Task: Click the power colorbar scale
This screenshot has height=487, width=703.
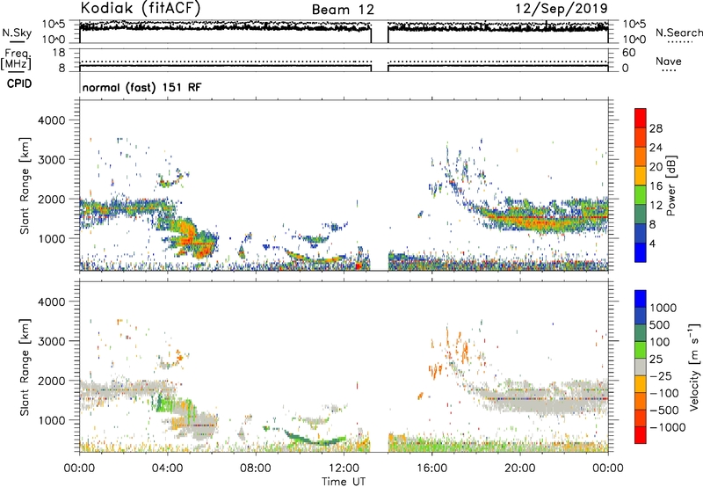Action: point(641,185)
